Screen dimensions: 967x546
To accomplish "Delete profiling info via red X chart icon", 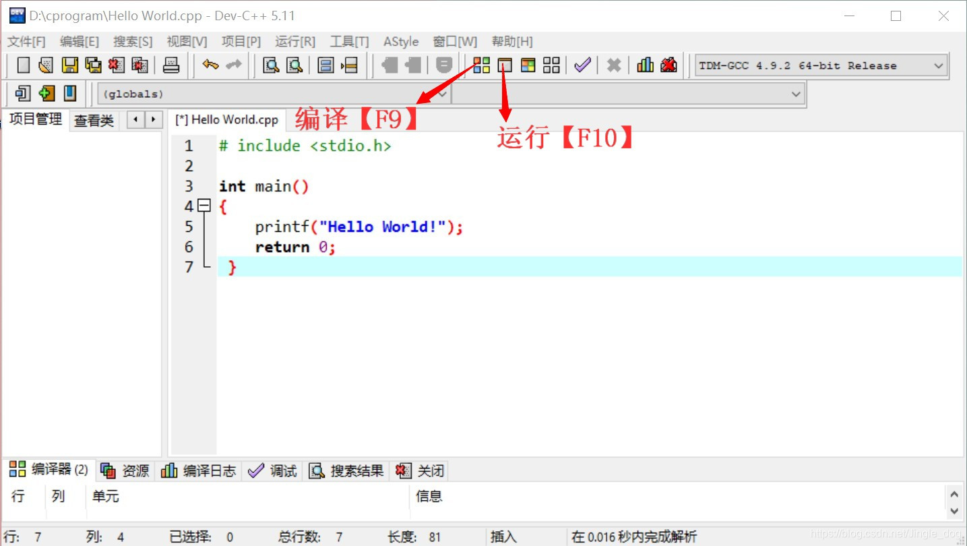I will pyautogui.click(x=668, y=65).
